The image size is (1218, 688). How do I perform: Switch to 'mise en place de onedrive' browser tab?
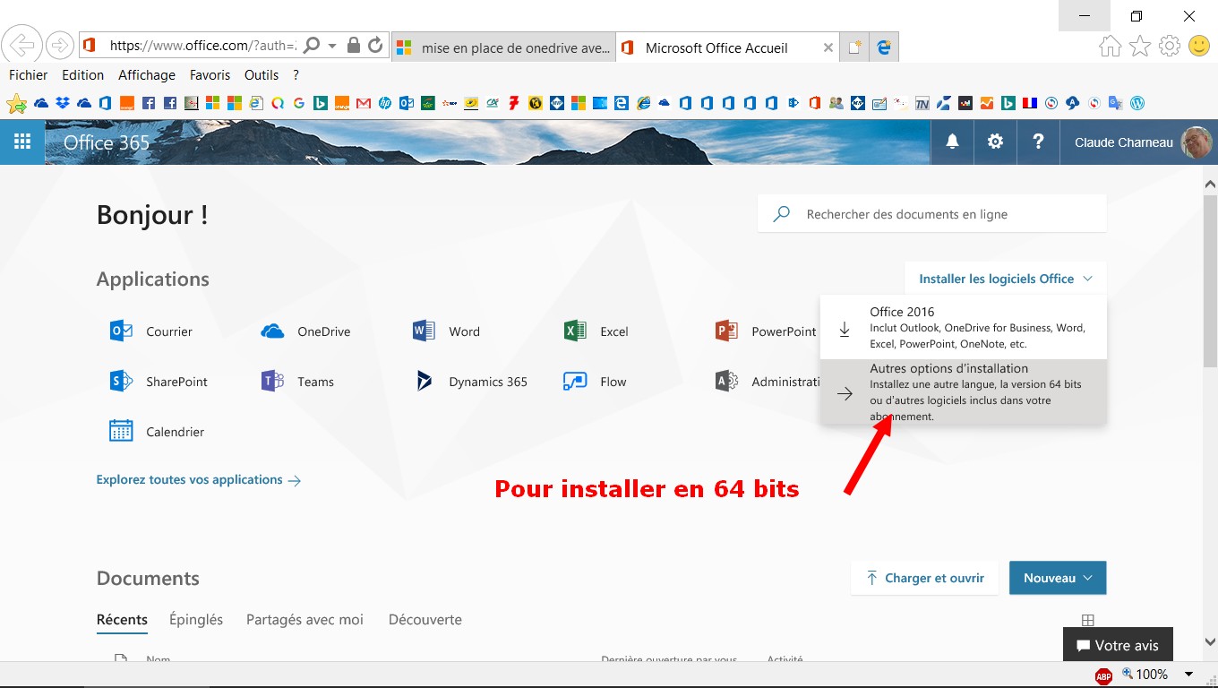tap(504, 47)
